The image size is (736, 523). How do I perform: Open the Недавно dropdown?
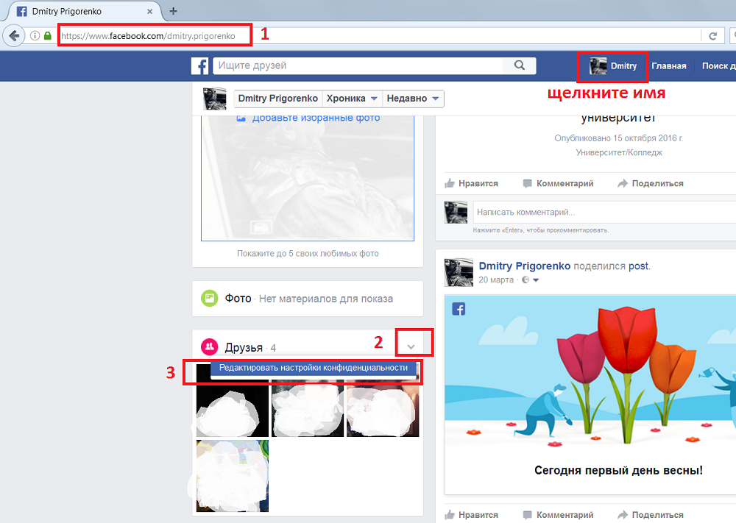point(413,99)
